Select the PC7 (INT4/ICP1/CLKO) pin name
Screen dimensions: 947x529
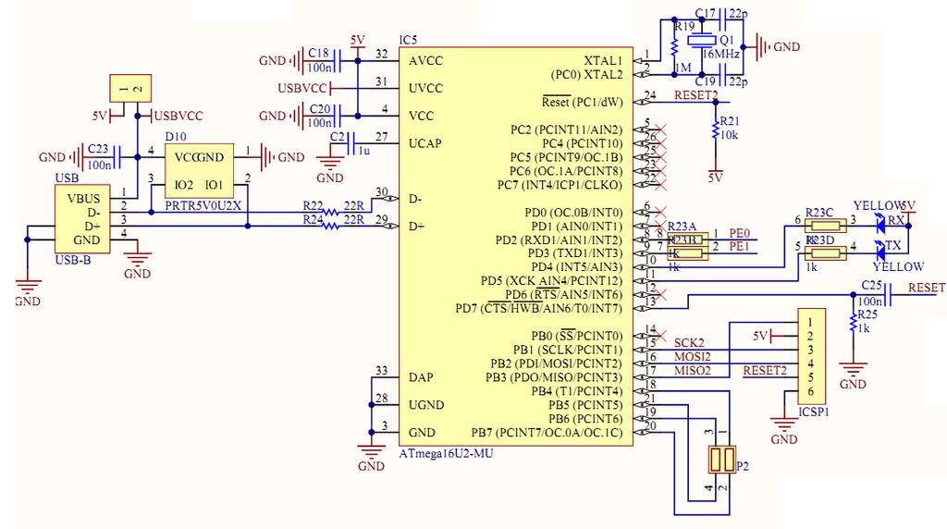pyautogui.click(x=560, y=185)
